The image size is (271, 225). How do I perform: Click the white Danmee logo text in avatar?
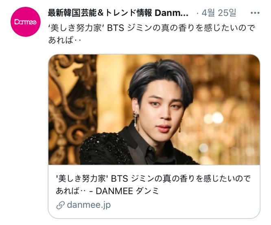[26, 22]
